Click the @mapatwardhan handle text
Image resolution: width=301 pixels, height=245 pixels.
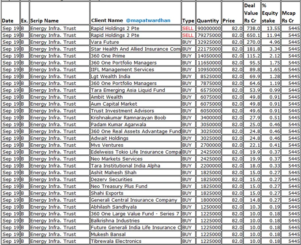pos(148,20)
